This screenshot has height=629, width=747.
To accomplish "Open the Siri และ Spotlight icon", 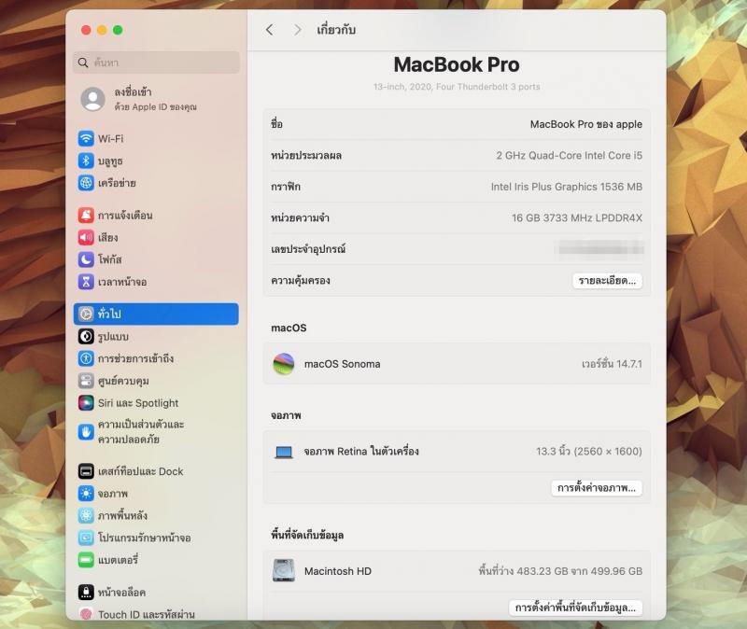I will click(x=86, y=403).
